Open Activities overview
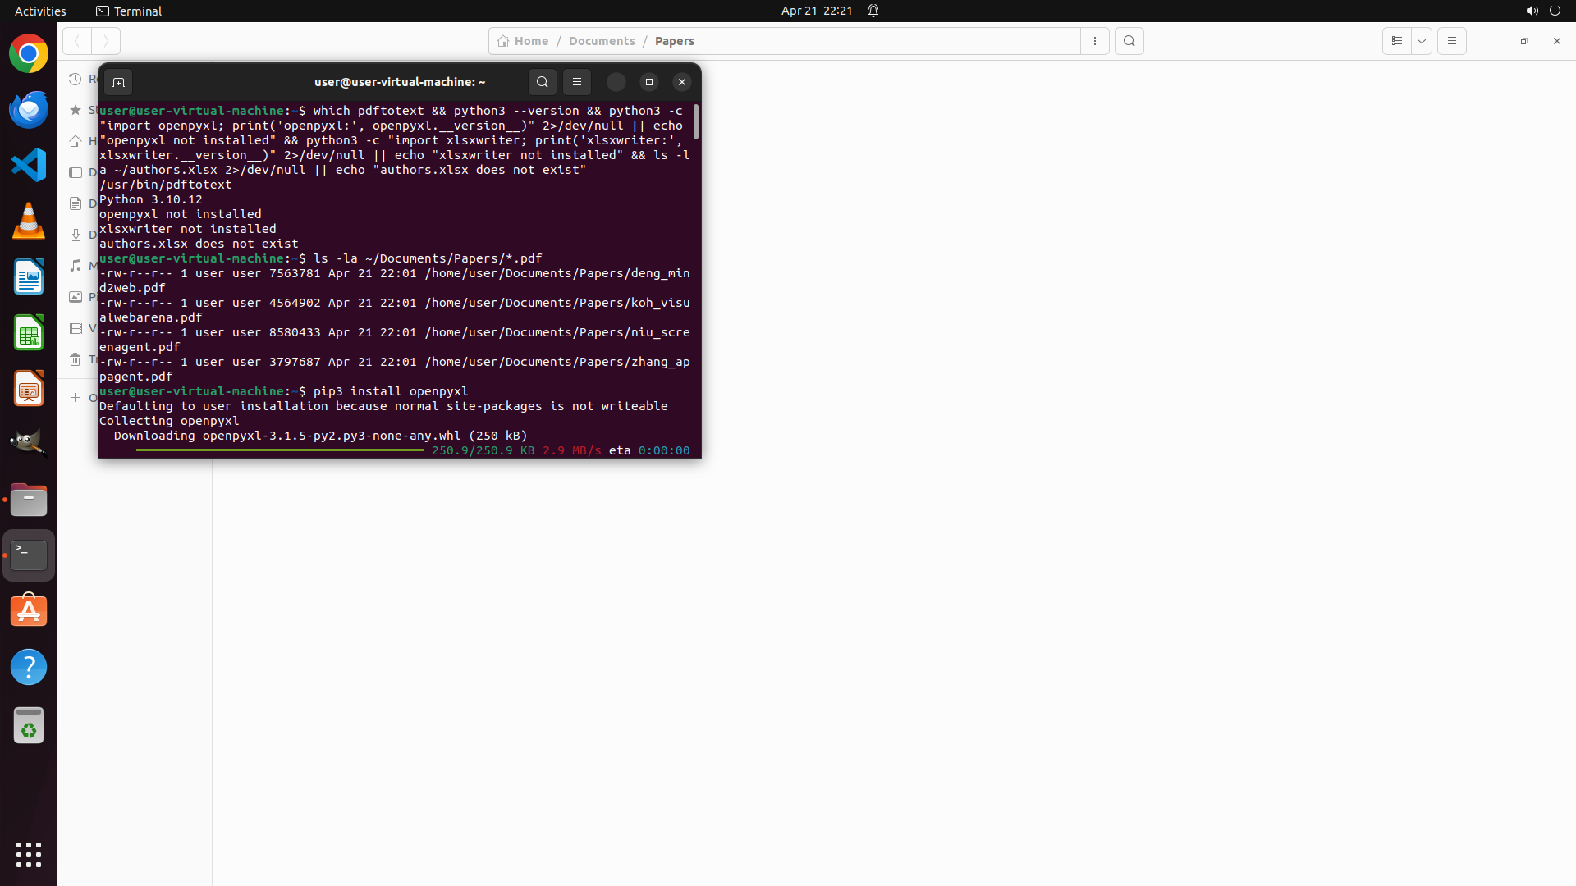Image resolution: width=1576 pixels, height=886 pixels. pos(40,11)
